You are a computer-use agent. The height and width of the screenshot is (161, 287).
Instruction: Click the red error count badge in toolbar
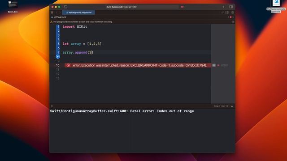coord(183,7)
